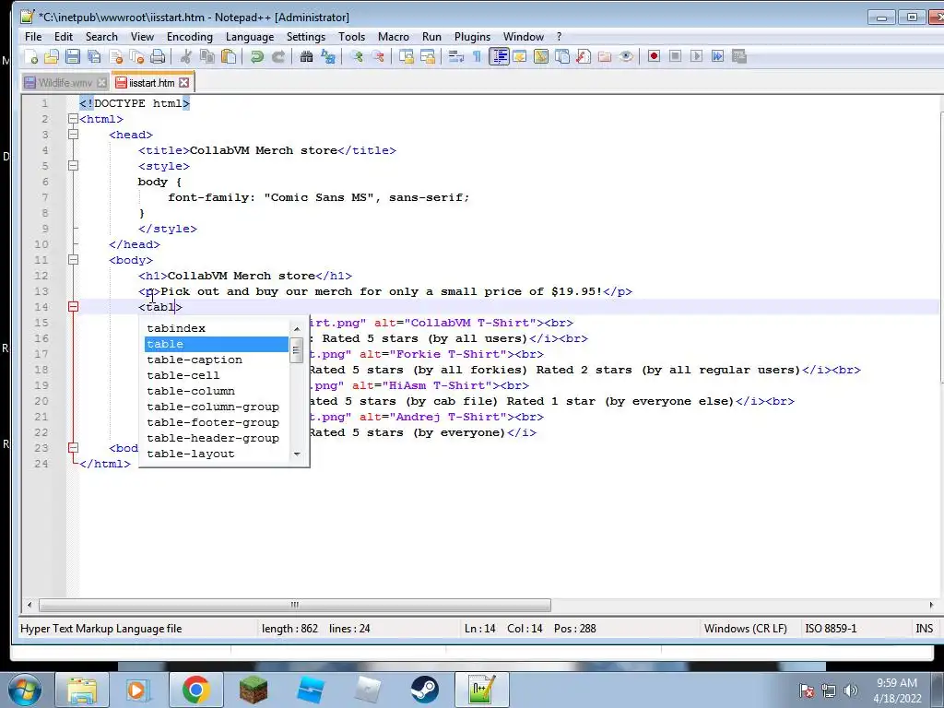Viewport: 944px width, 708px height.
Task: Click the Redo toolbar icon
Action: (x=278, y=56)
